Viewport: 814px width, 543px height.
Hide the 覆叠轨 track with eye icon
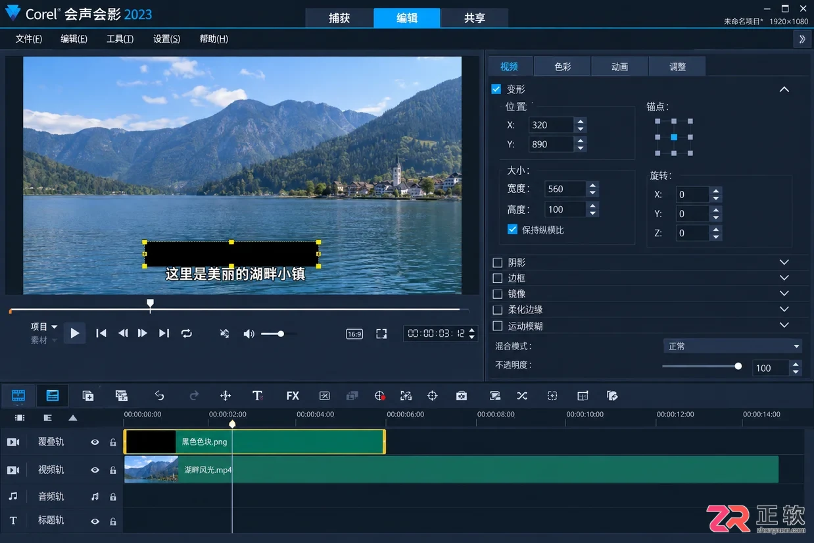coord(95,442)
